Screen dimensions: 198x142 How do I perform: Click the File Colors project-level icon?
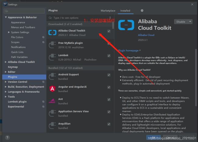point(43,37)
